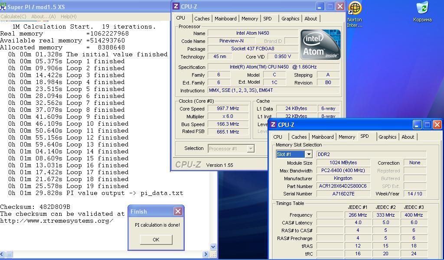
Task: Click the http://www.xtremesystems.org/ text
Action: [57, 221]
